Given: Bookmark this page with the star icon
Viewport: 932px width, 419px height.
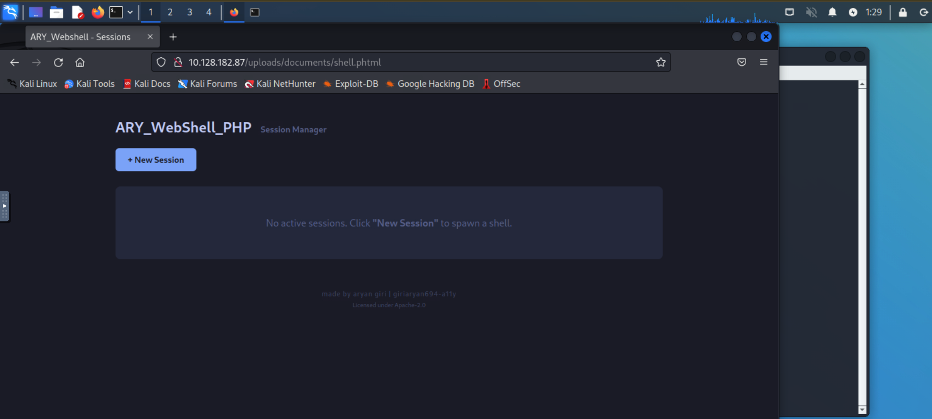Looking at the screenshot, I should point(661,62).
